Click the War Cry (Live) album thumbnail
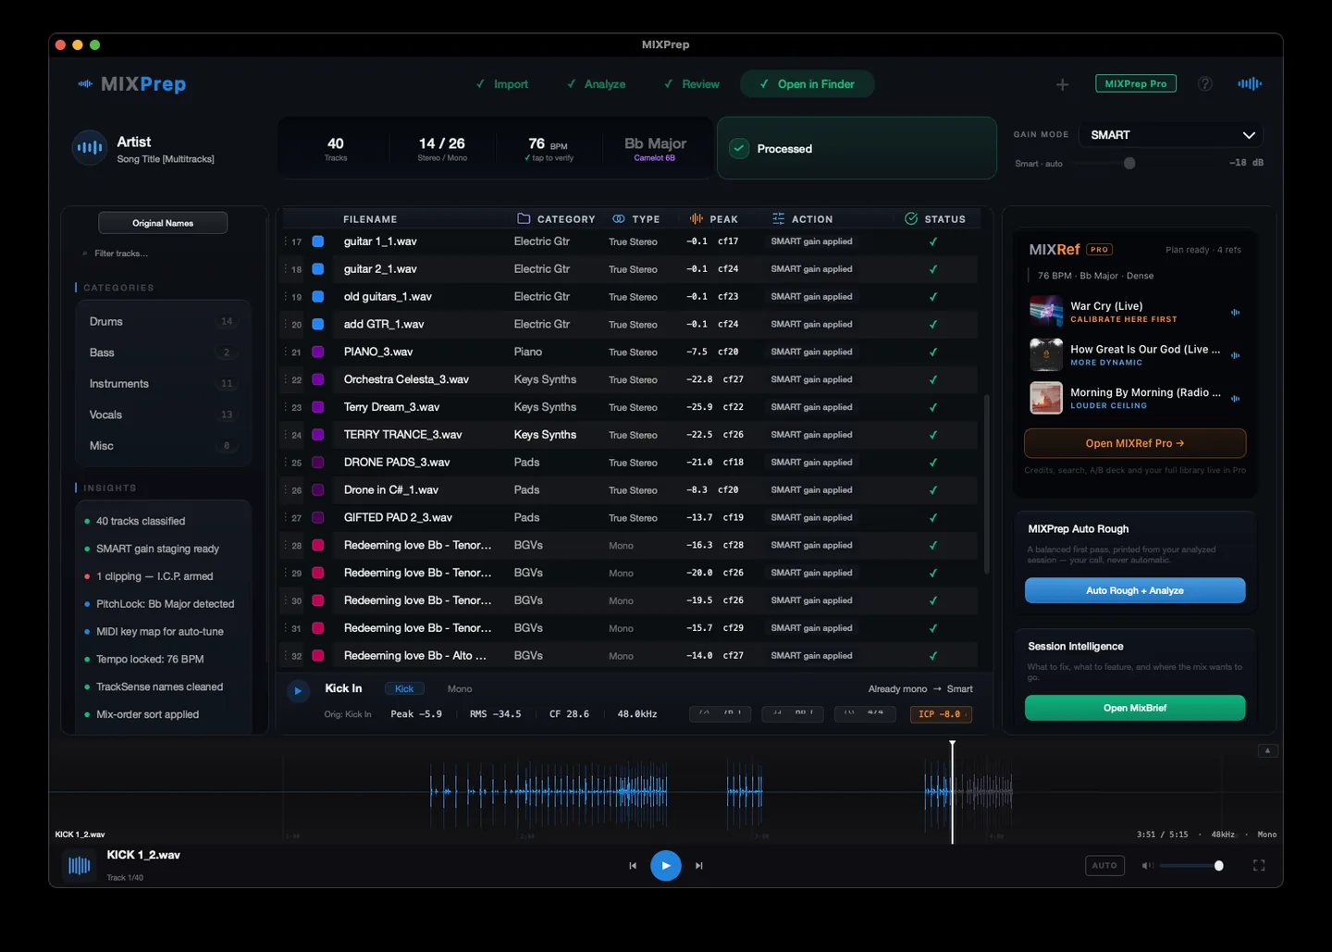Viewport: 1332px width, 952px height. click(x=1046, y=311)
